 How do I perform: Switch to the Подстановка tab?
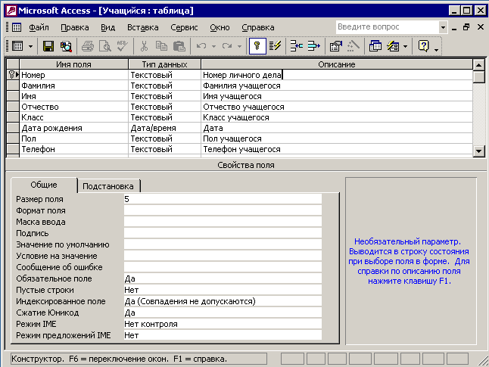tap(108, 186)
